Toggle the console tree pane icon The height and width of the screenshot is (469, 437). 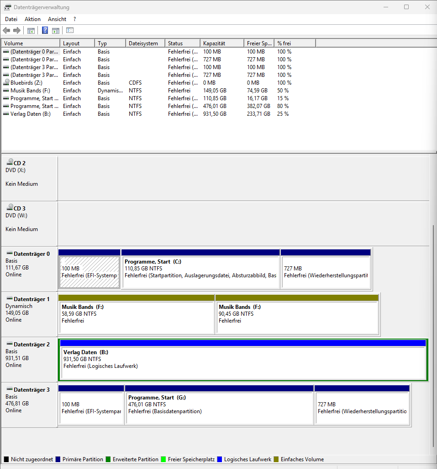point(31,31)
